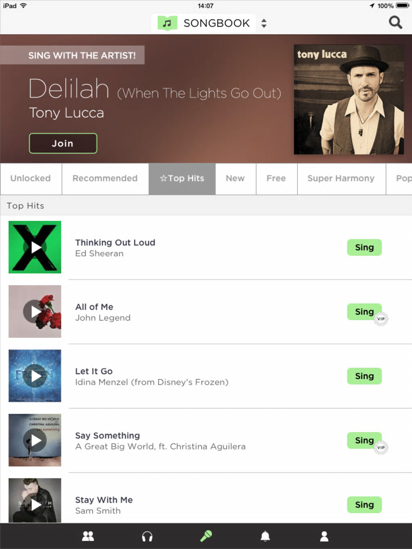Sing Thinking Out Loud by Ed Sheeran
The width and height of the screenshot is (412, 549).
click(x=364, y=247)
